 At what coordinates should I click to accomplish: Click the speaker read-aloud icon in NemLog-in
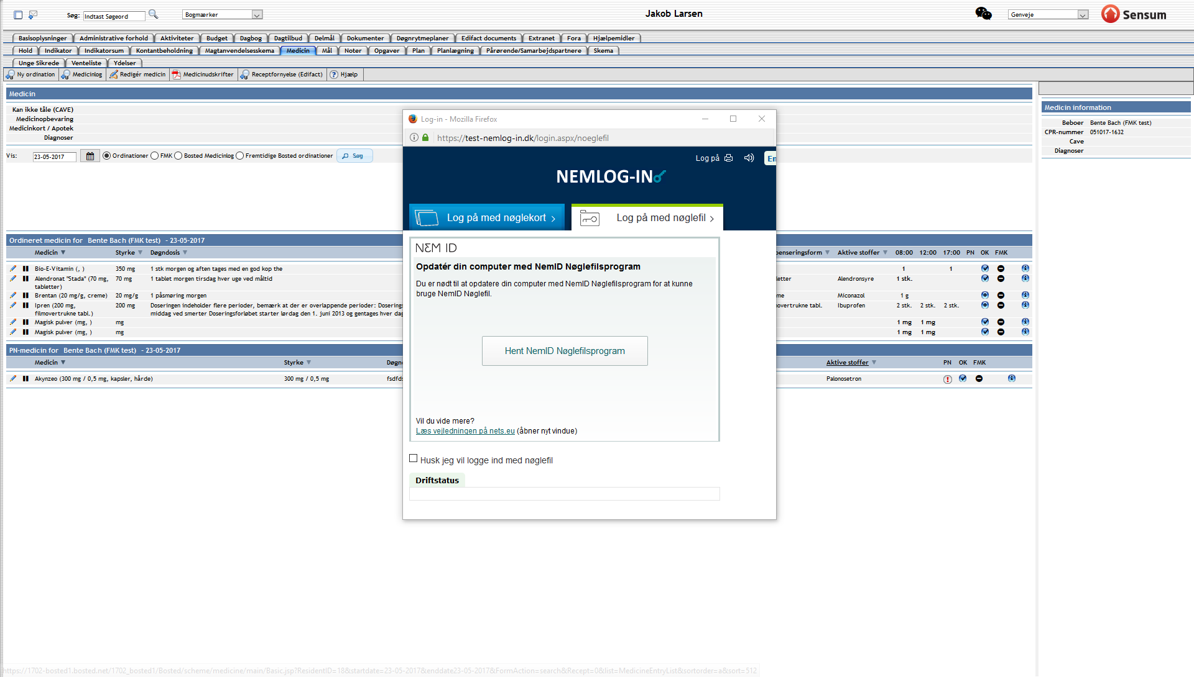click(x=749, y=158)
